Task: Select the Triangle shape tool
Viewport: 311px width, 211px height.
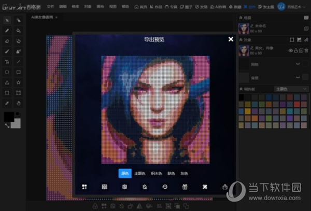Action: pyautogui.click(x=7, y=82)
